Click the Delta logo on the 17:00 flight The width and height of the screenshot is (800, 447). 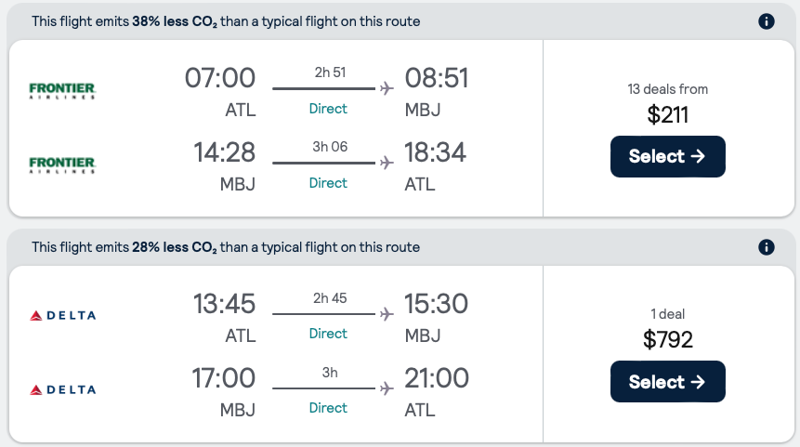[63, 389]
